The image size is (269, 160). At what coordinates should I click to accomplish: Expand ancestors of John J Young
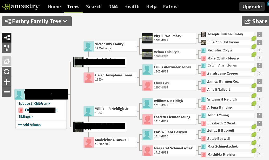[x=260, y=115]
